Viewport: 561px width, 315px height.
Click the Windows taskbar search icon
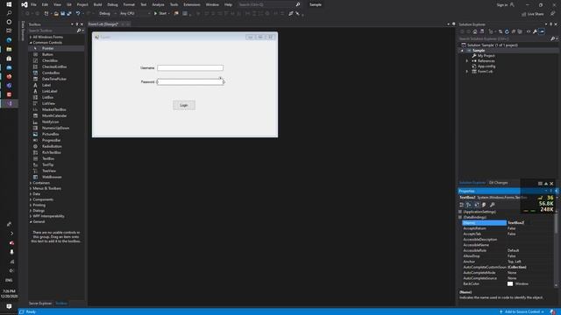[x=9, y=13]
